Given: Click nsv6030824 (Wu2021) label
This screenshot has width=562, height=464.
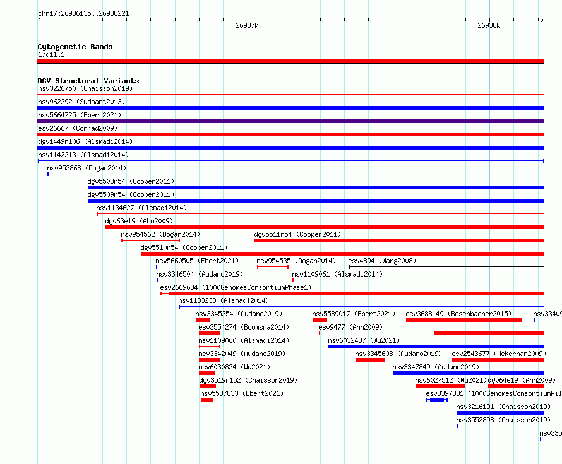Looking at the screenshot, I should click(x=234, y=367).
